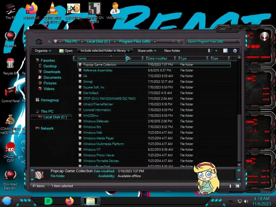
Task: Select Downloads in the navigation pane
Action: coord(52,72)
